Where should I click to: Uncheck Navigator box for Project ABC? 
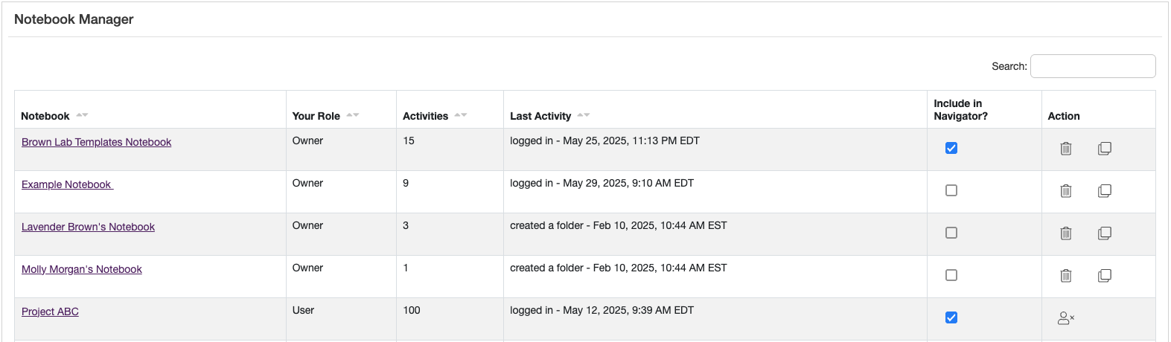tap(951, 317)
